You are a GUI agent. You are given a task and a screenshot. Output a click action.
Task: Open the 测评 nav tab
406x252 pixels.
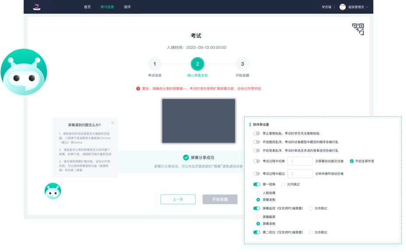coord(127,7)
